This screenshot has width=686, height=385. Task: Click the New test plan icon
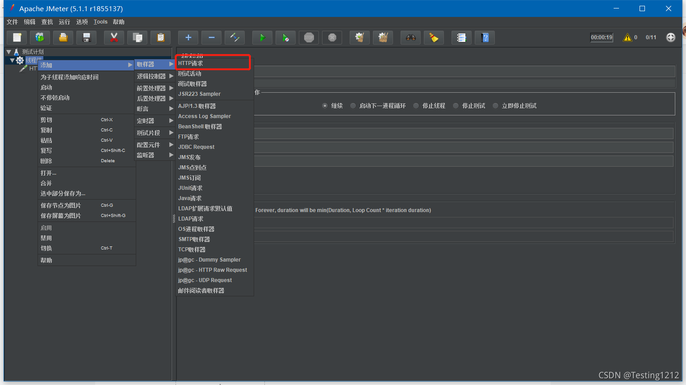(17, 37)
